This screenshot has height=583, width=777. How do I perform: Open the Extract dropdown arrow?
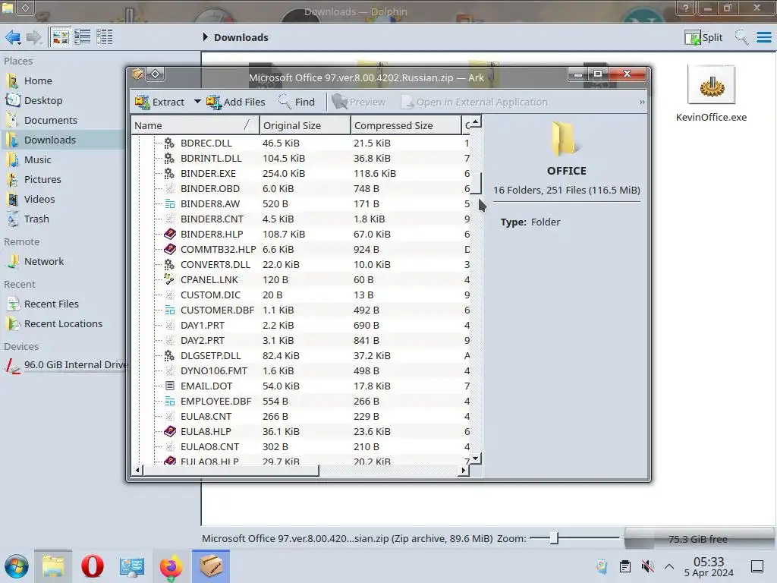pyautogui.click(x=197, y=102)
